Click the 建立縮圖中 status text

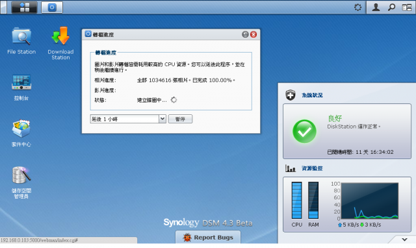(x=151, y=100)
